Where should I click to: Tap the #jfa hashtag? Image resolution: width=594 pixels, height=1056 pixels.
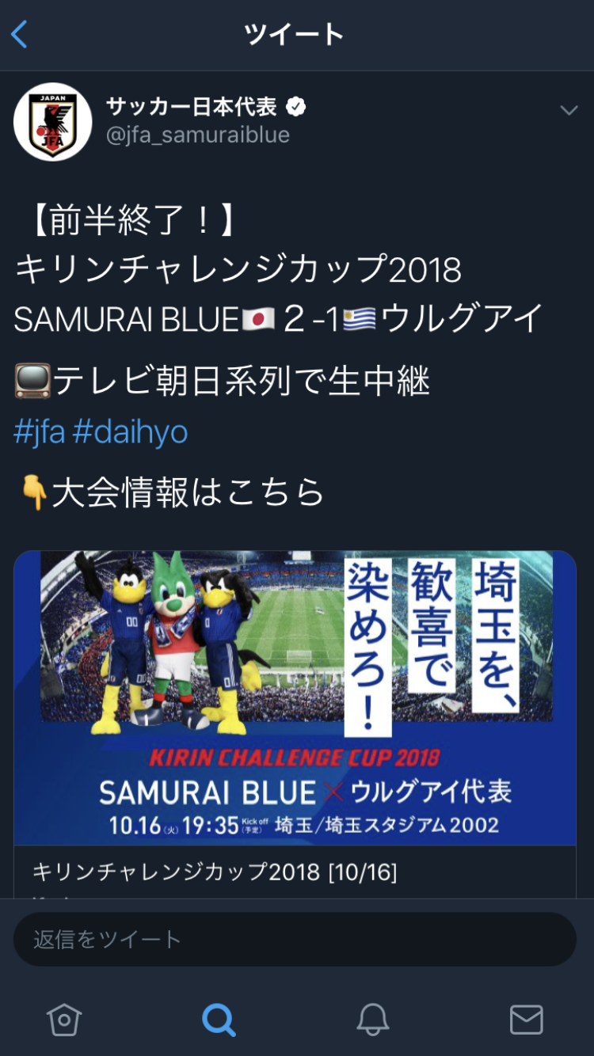(39, 432)
